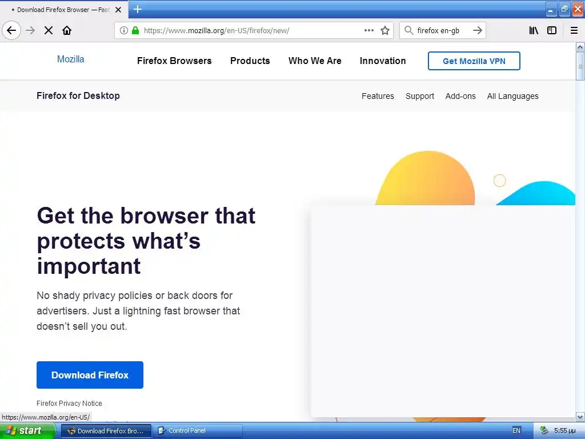Screen dimensions: 585x439
Task: Open the Firefox Browsers menu
Action: tap(174, 61)
